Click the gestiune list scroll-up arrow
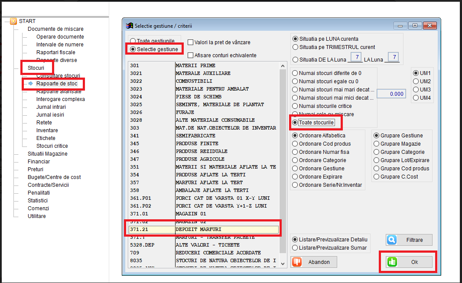Viewport: 462px width, 283px height. pyautogui.click(x=283, y=65)
